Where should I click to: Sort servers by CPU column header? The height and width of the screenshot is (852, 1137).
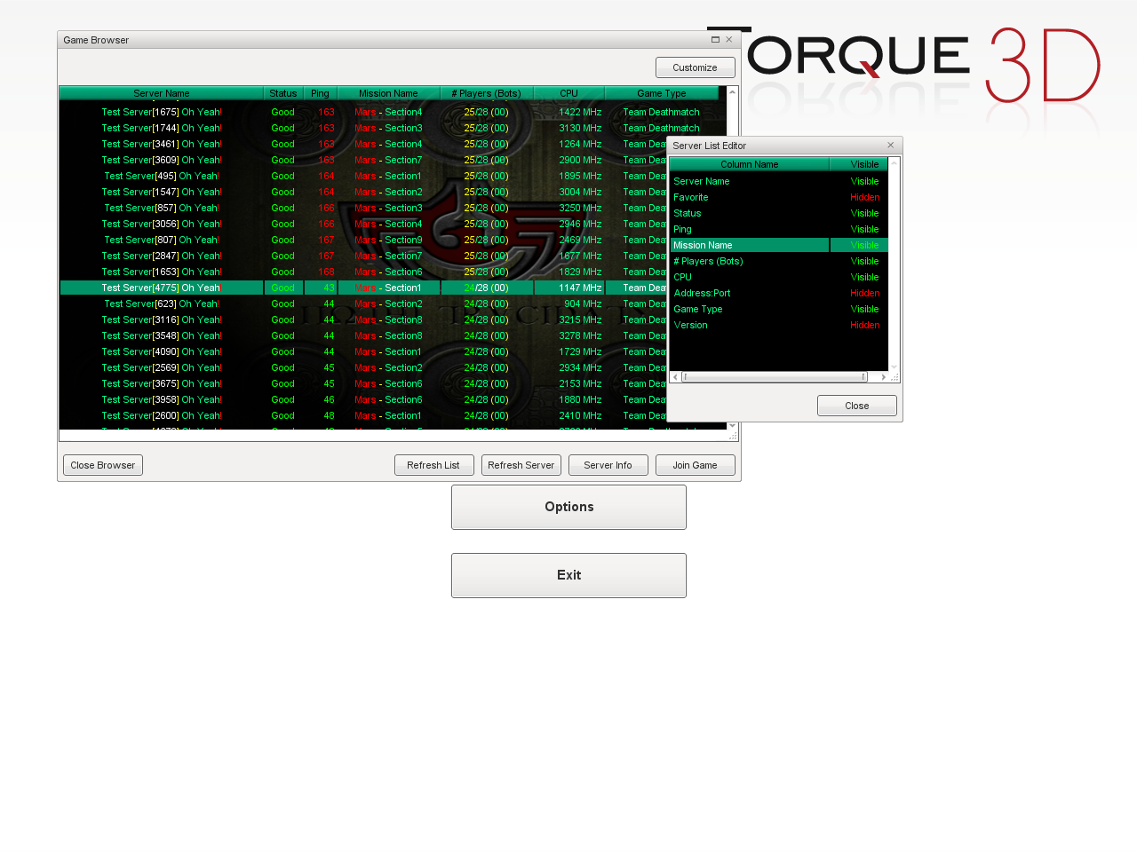tap(568, 93)
